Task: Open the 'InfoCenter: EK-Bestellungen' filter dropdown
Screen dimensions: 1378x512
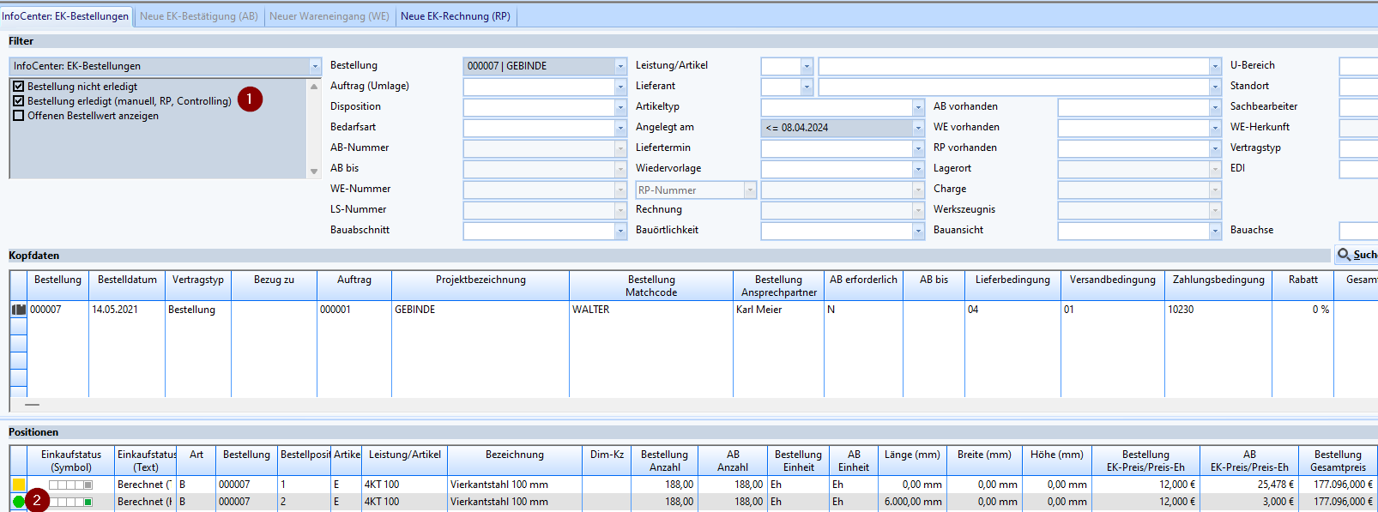Action: pyautogui.click(x=315, y=66)
